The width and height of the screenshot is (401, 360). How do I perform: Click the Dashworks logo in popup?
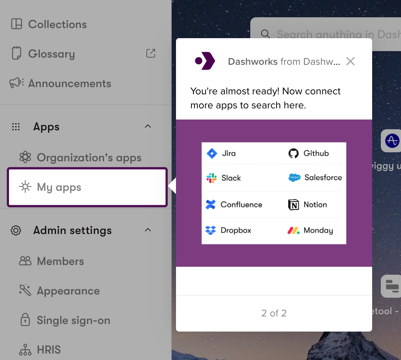point(205,61)
